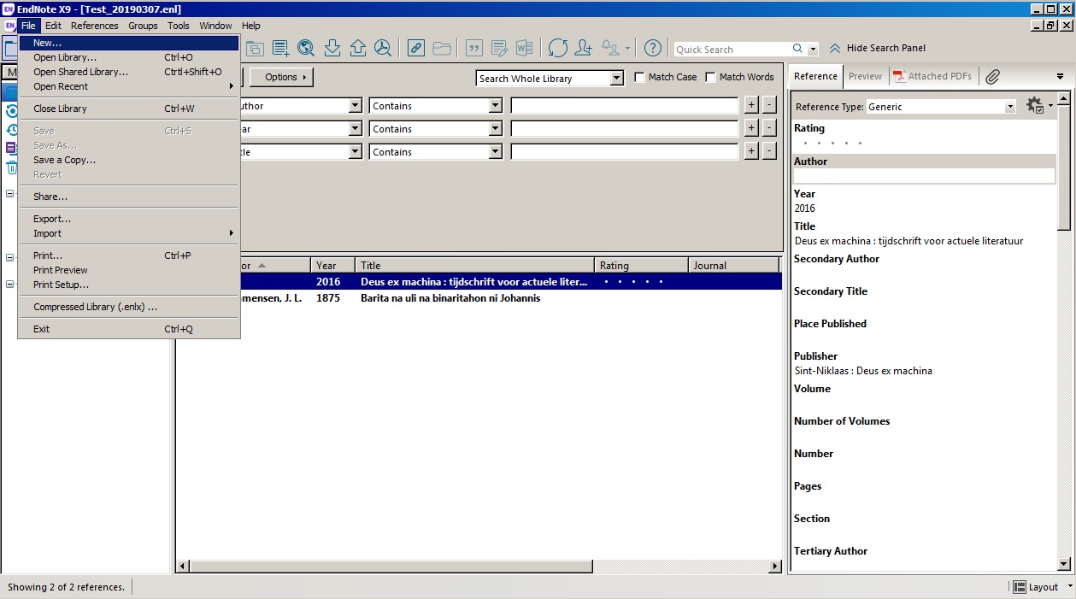Click the Layout icon in status bar
This screenshot has height=599, width=1076.
[x=1020, y=587]
